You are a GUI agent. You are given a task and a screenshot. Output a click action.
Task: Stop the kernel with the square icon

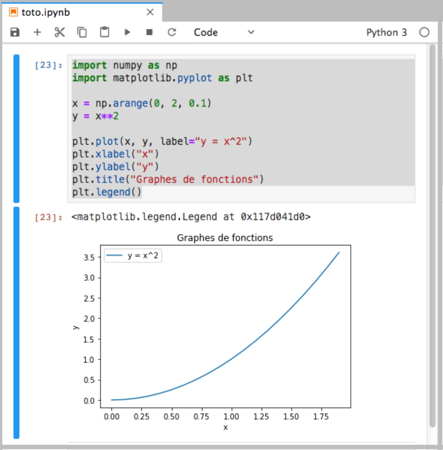pyautogui.click(x=149, y=32)
